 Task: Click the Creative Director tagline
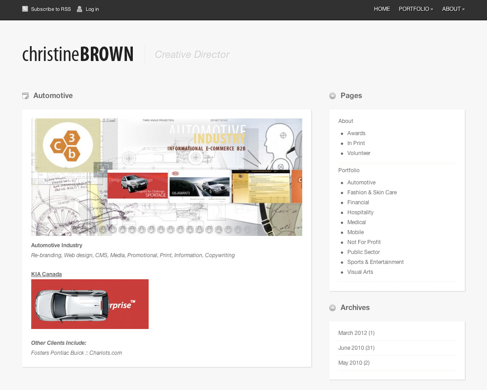point(192,54)
